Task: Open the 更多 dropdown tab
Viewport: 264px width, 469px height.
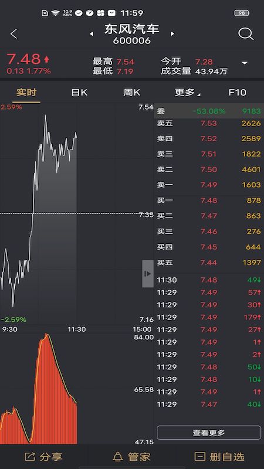Action: click(x=188, y=93)
